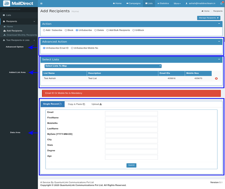Image resolution: width=225 pixels, height=189 pixels.
Task: Collapse the Select Lists panel minus icon
Action: coord(219,60)
